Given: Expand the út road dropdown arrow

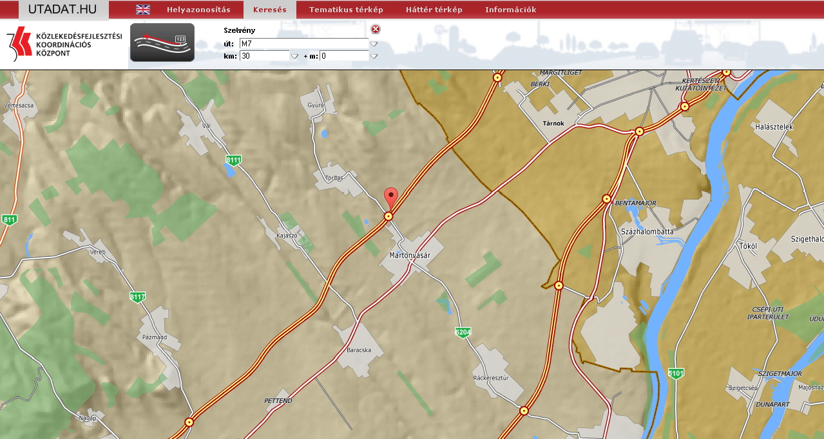Looking at the screenshot, I should click(x=374, y=44).
